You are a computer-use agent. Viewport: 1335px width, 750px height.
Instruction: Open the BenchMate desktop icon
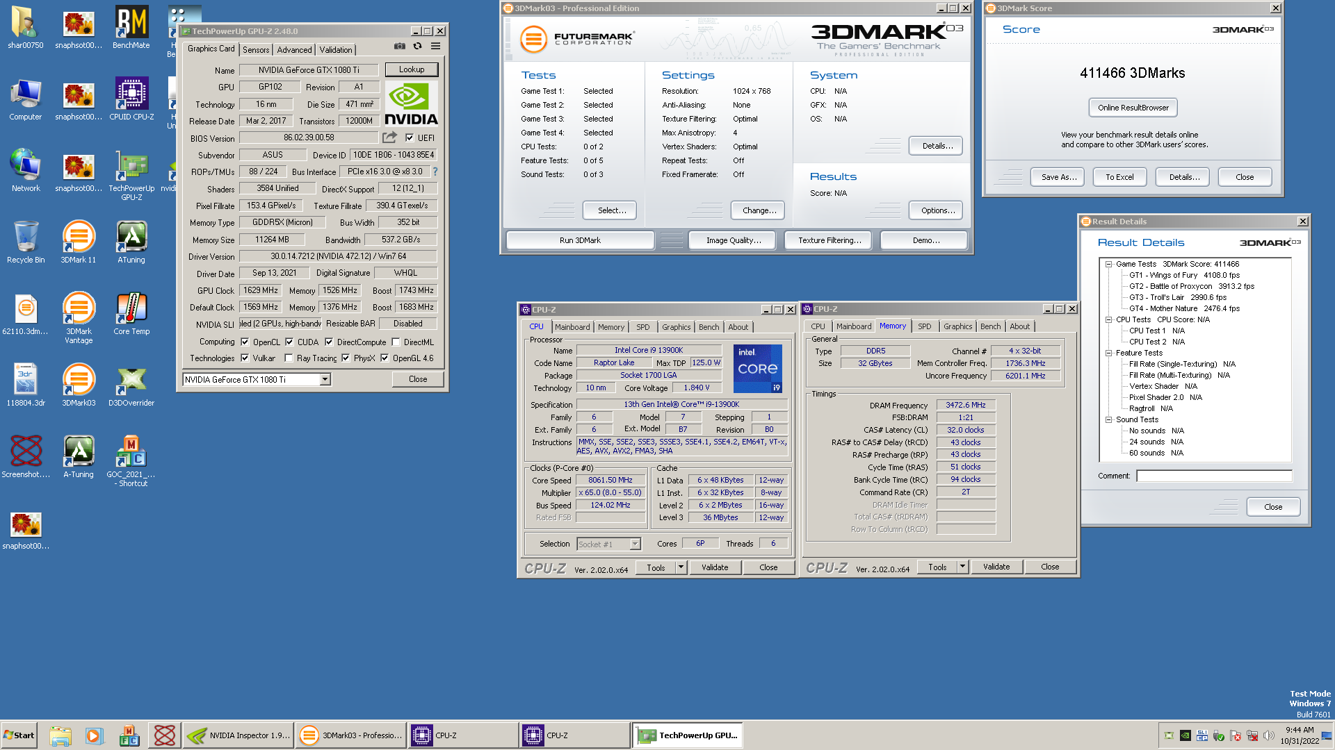coord(131,28)
